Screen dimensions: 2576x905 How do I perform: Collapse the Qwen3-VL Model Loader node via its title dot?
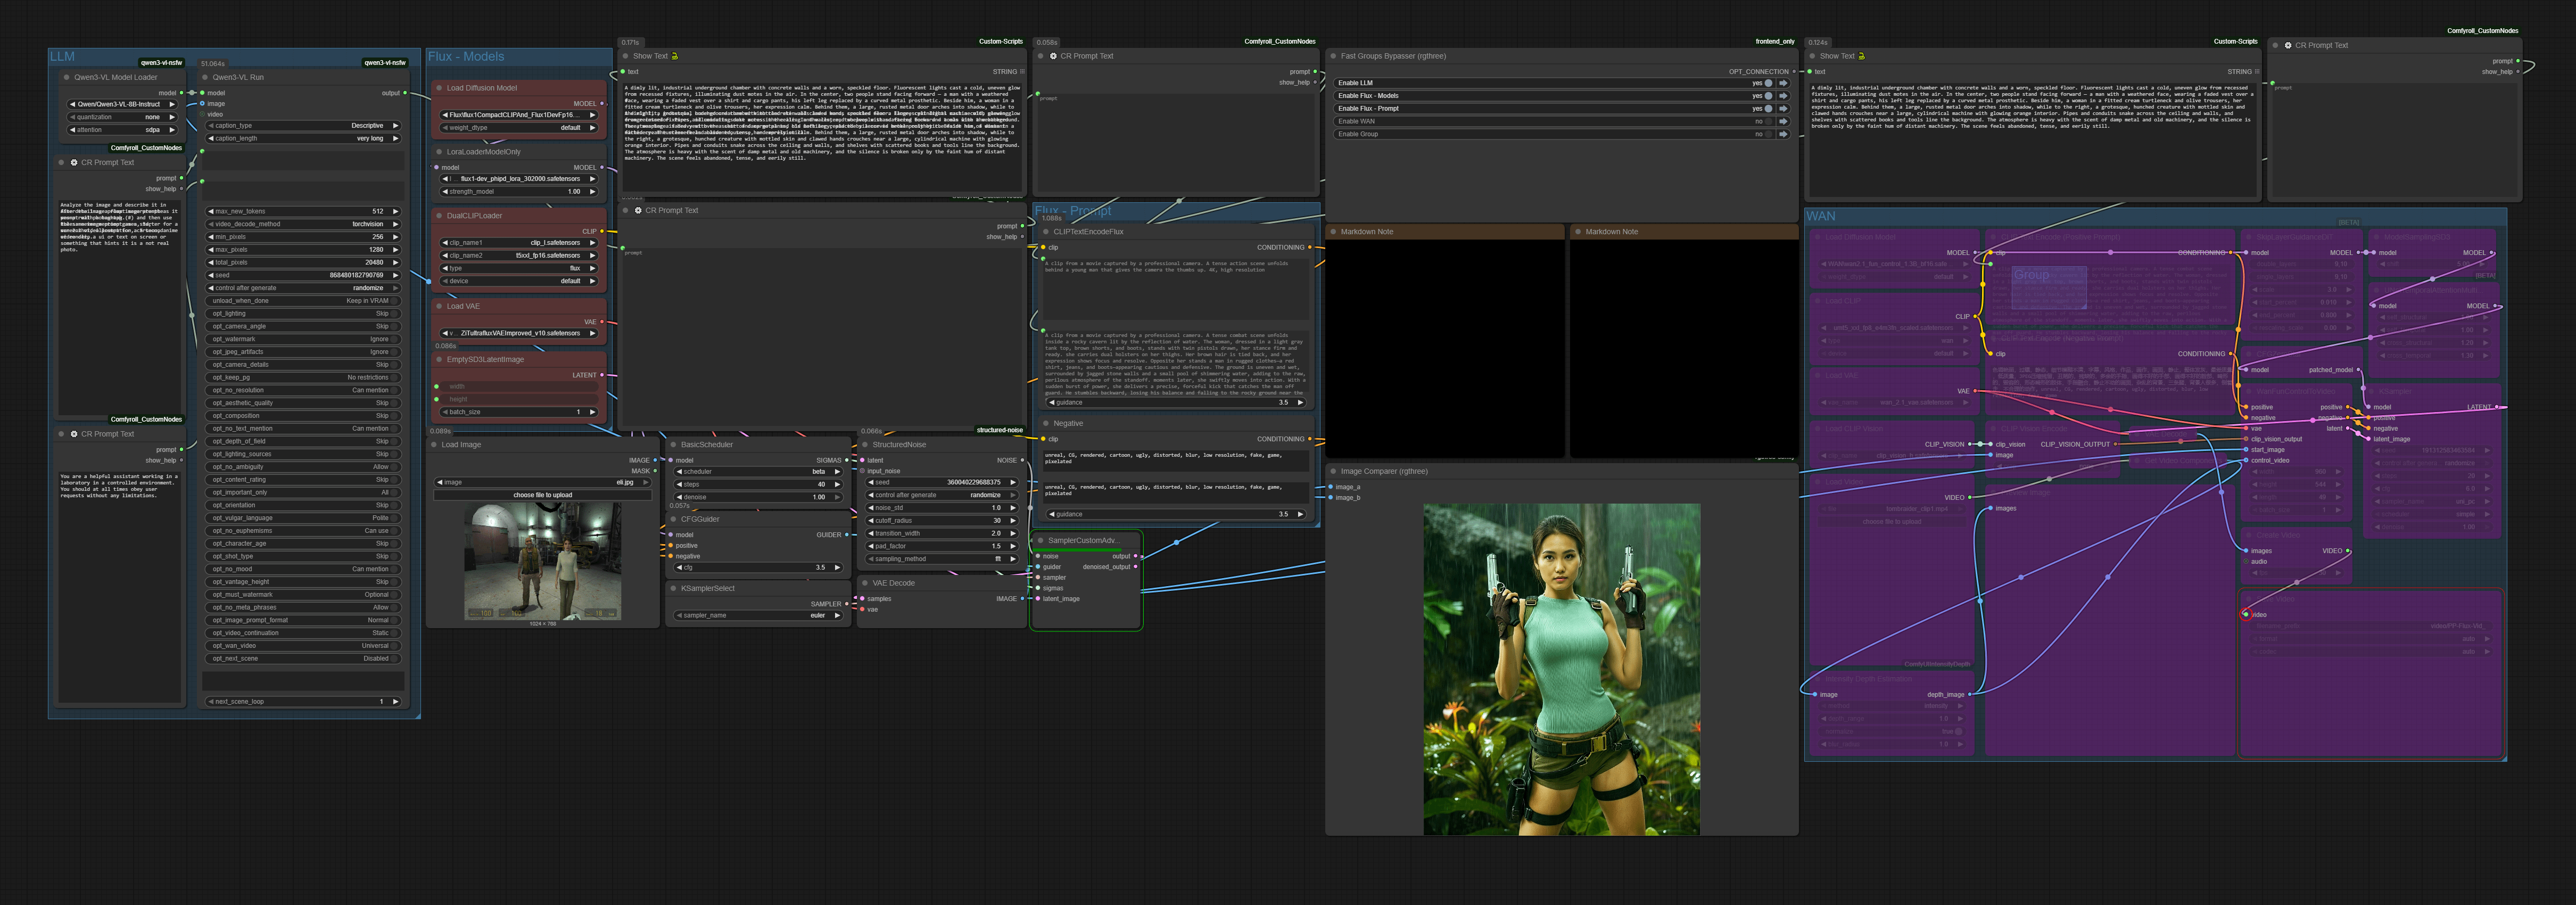[x=67, y=77]
